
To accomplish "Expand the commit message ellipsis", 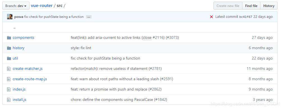I will [x=89, y=17].
